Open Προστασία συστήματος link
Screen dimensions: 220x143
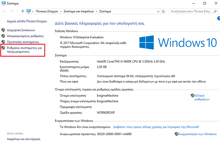click(x=23, y=42)
